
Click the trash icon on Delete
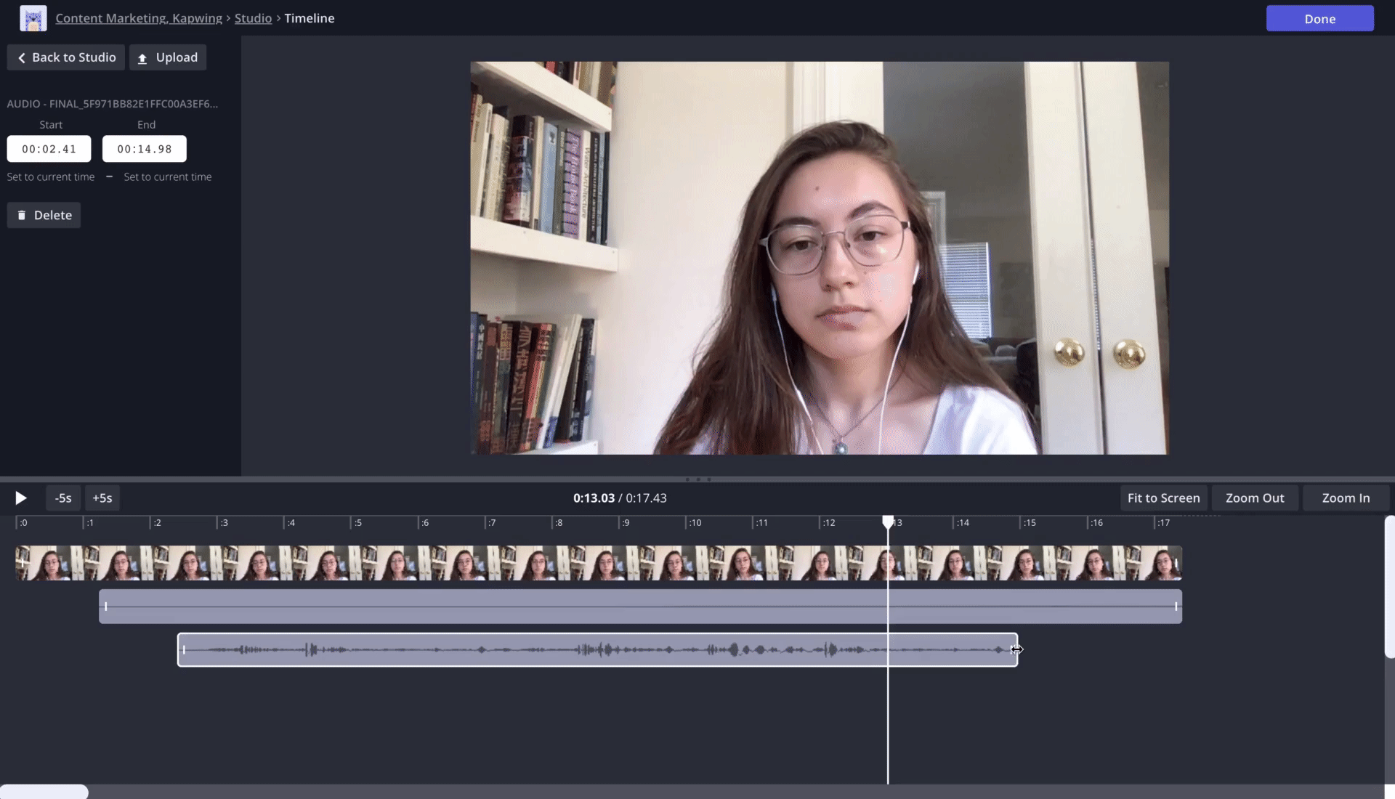(x=22, y=215)
